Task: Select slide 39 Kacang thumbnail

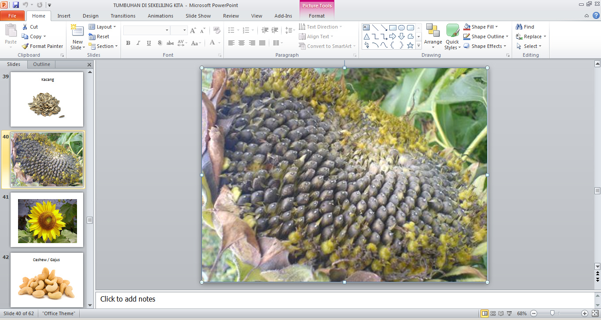Action: click(47, 99)
